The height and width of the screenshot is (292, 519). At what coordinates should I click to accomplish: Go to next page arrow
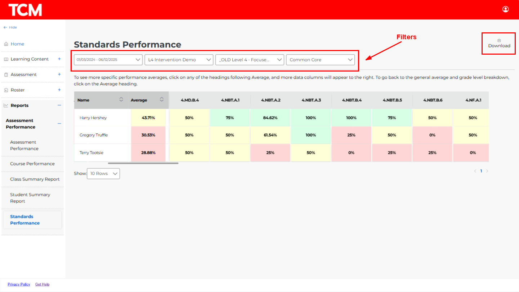tap(487, 171)
